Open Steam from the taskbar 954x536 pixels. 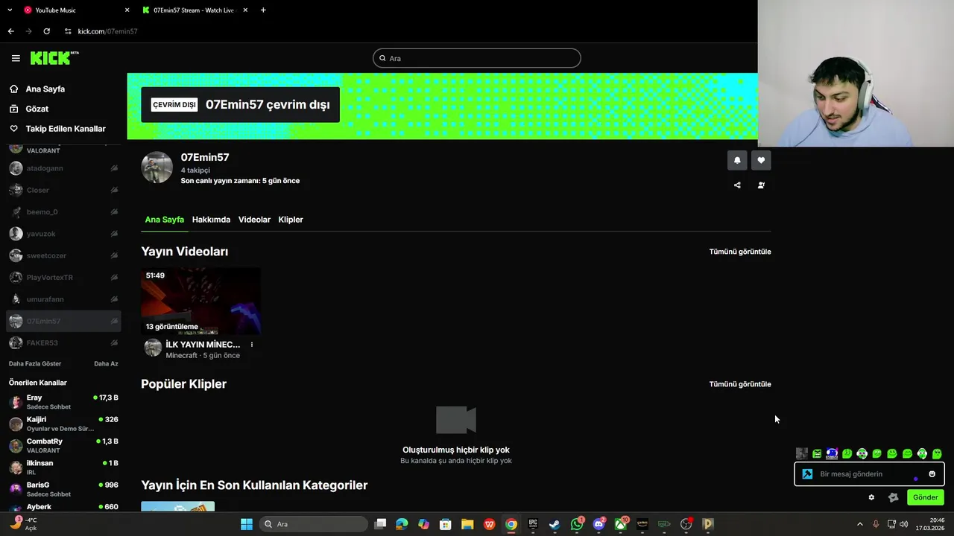point(555,524)
